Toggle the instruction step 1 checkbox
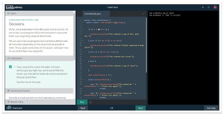The image size is (224, 115). 10,67
